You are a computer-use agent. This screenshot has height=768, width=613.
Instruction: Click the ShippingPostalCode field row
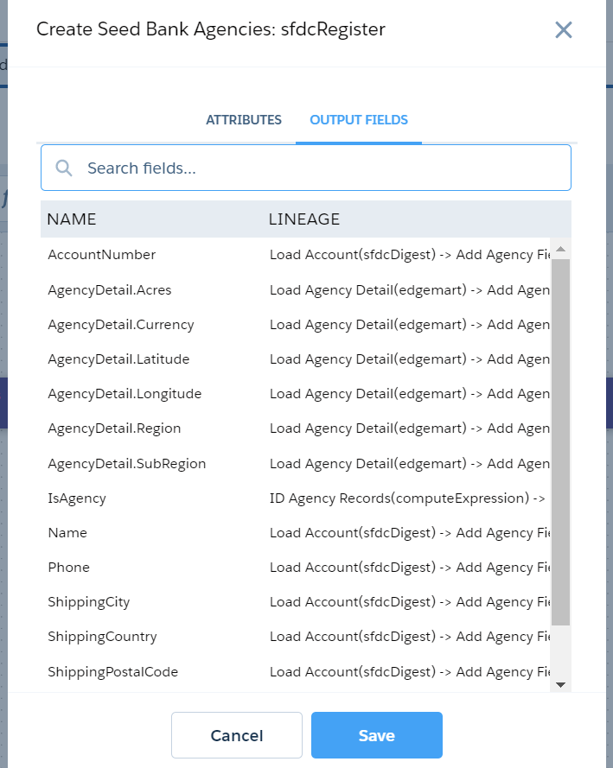pos(113,672)
